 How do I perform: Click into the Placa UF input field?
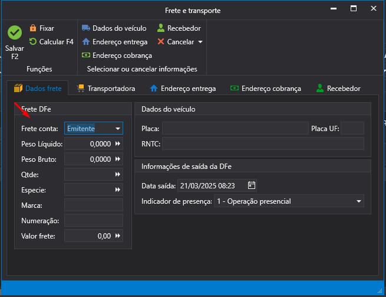[352, 128]
